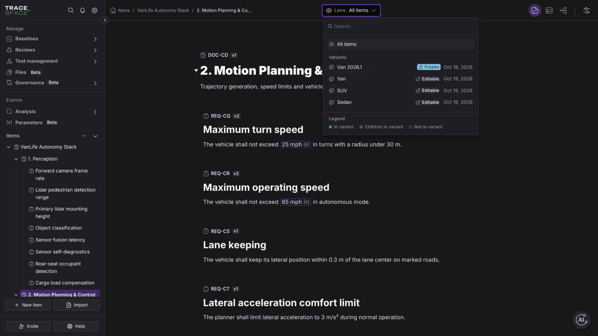This screenshot has width=598, height=336.
Task: Expand Test management submenu
Action: [95, 61]
